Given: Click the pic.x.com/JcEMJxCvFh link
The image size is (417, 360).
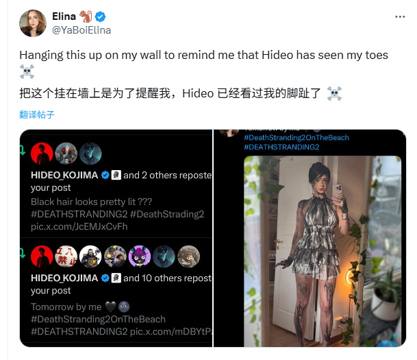Looking at the screenshot, I should (79, 226).
